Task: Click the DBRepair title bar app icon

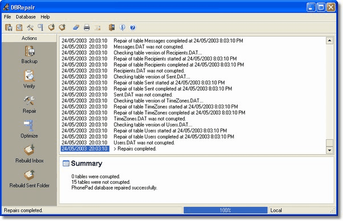Action: pyautogui.click(x=6, y=7)
